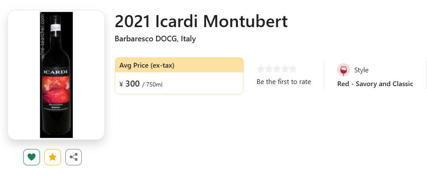Screen dimensions: 427x177
Task: Click the ¥ 300 price value
Action: coord(129,84)
